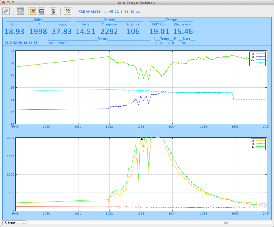This screenshot has width=274, height=227.
Task: Click the Status section header
Action: click(102, 39)
